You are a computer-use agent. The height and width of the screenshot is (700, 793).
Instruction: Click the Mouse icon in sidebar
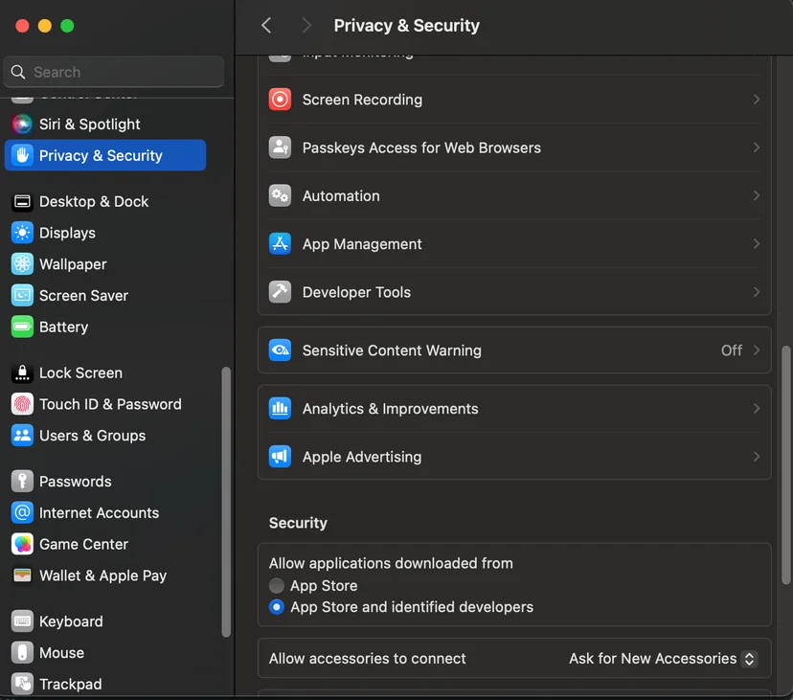pos(22,653)
